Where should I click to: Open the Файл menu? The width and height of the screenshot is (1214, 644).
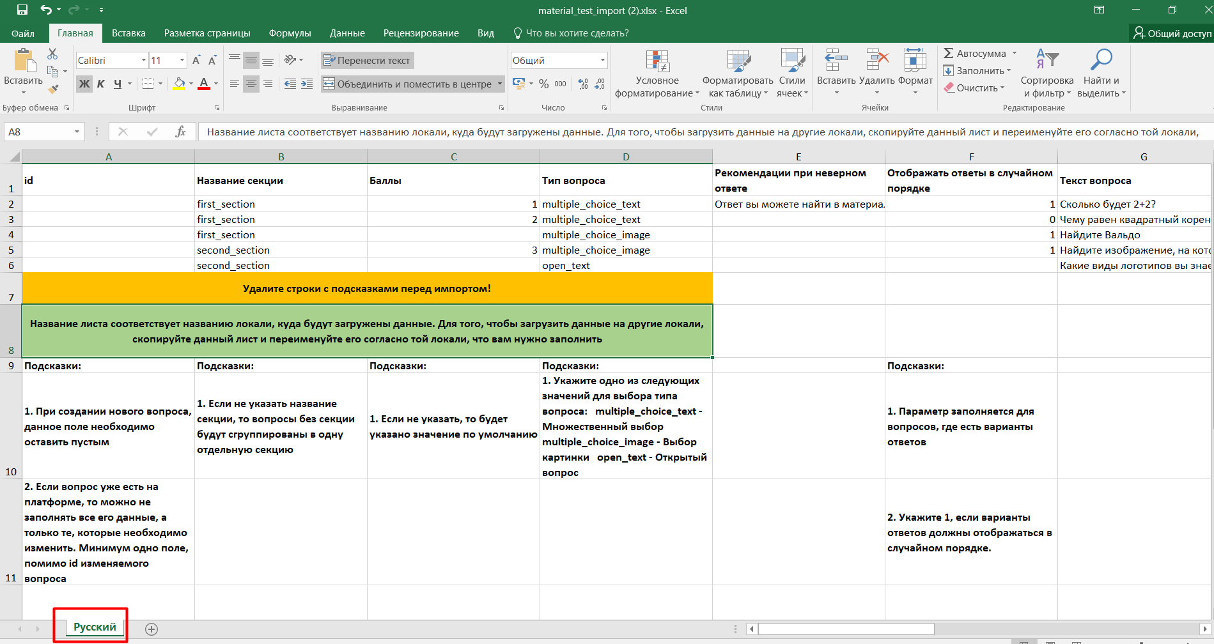23,33
